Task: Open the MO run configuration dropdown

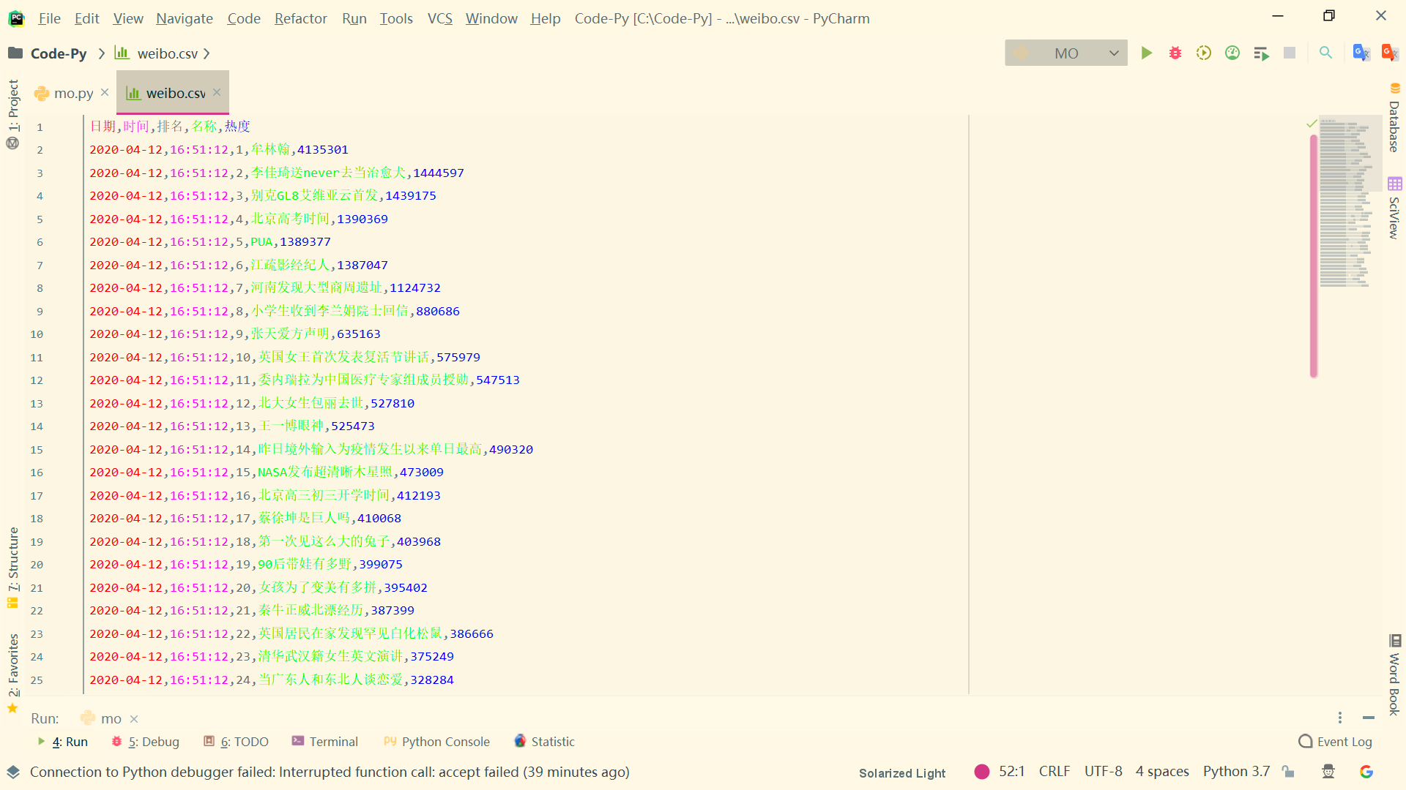Action: coord(1065,53)
